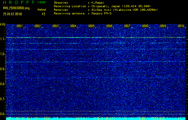
Task: Click the HROFFT title text
Action: 19,2
